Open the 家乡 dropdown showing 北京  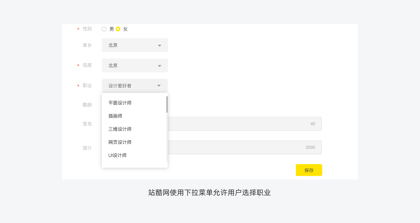point(135,45)
